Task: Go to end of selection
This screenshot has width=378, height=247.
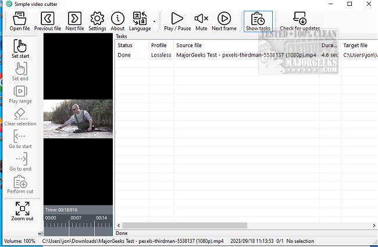Action: point(20,162)
